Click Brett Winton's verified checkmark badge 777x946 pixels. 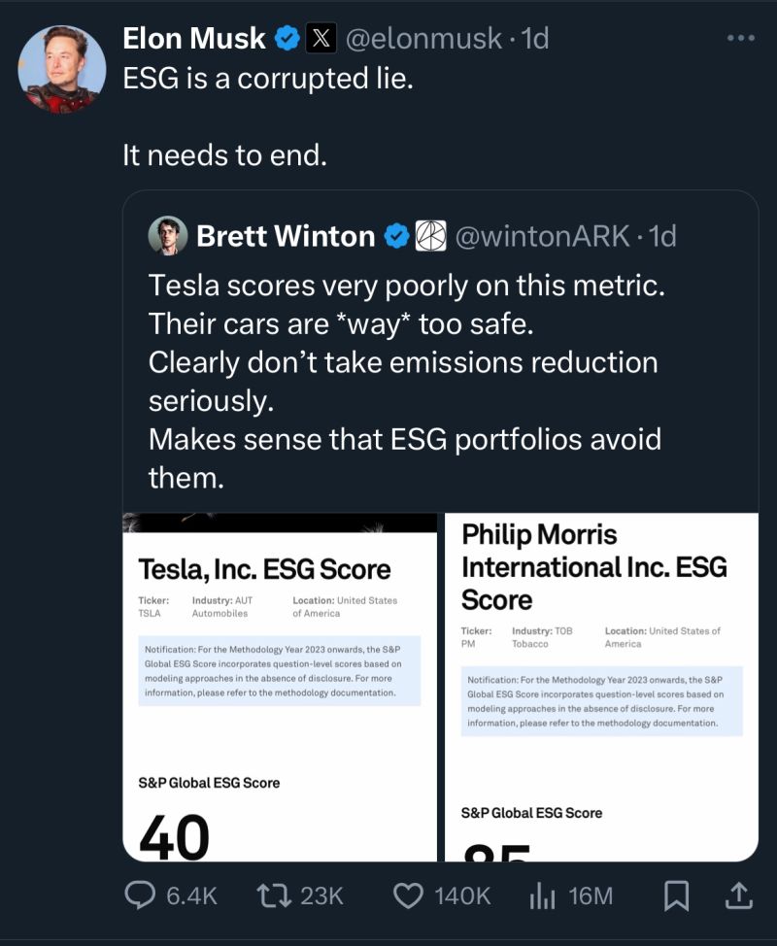point(397,235)
